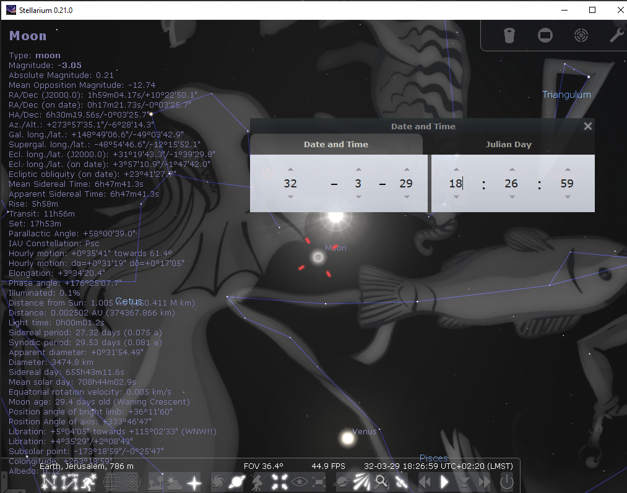Toggle deep-sky objects icon
Image resolution: width=627 pixels, height=493 pixels.
218,482
